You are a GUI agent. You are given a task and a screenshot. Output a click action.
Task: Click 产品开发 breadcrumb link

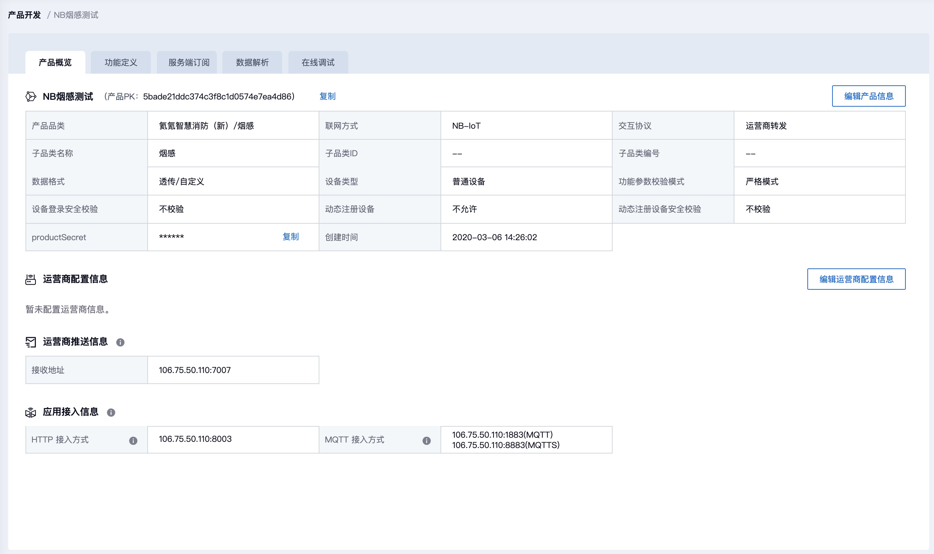(x=24, y=15)
